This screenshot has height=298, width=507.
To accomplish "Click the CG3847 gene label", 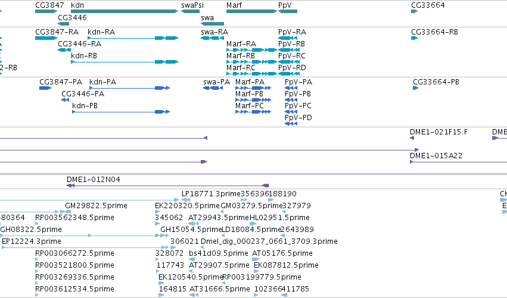I will 49,5.
